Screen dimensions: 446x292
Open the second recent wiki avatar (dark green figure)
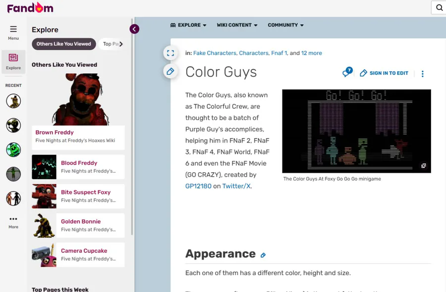pyautogui.click(x=13, y=125)
